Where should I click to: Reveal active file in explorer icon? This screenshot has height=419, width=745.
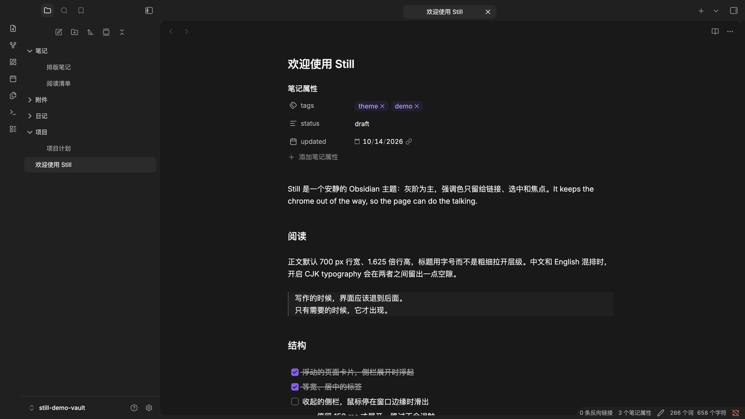coord(106,32)
